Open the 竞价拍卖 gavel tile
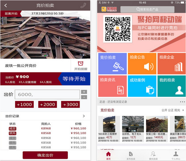 tap(113, 64)
